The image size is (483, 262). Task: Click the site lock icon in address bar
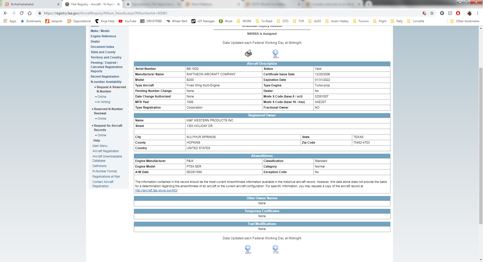(39, 13)
